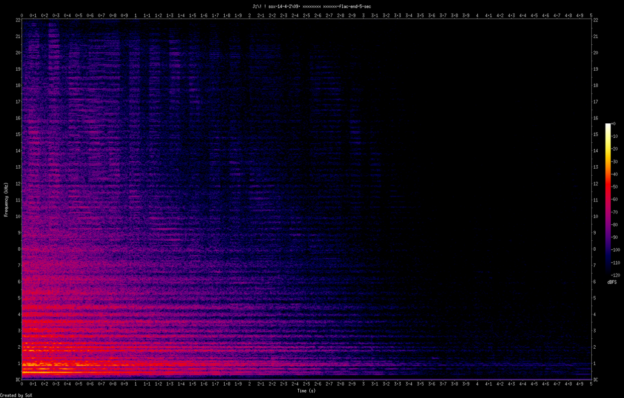
Task: Click "0.5" on the top time axis
Action: point(79,15)
